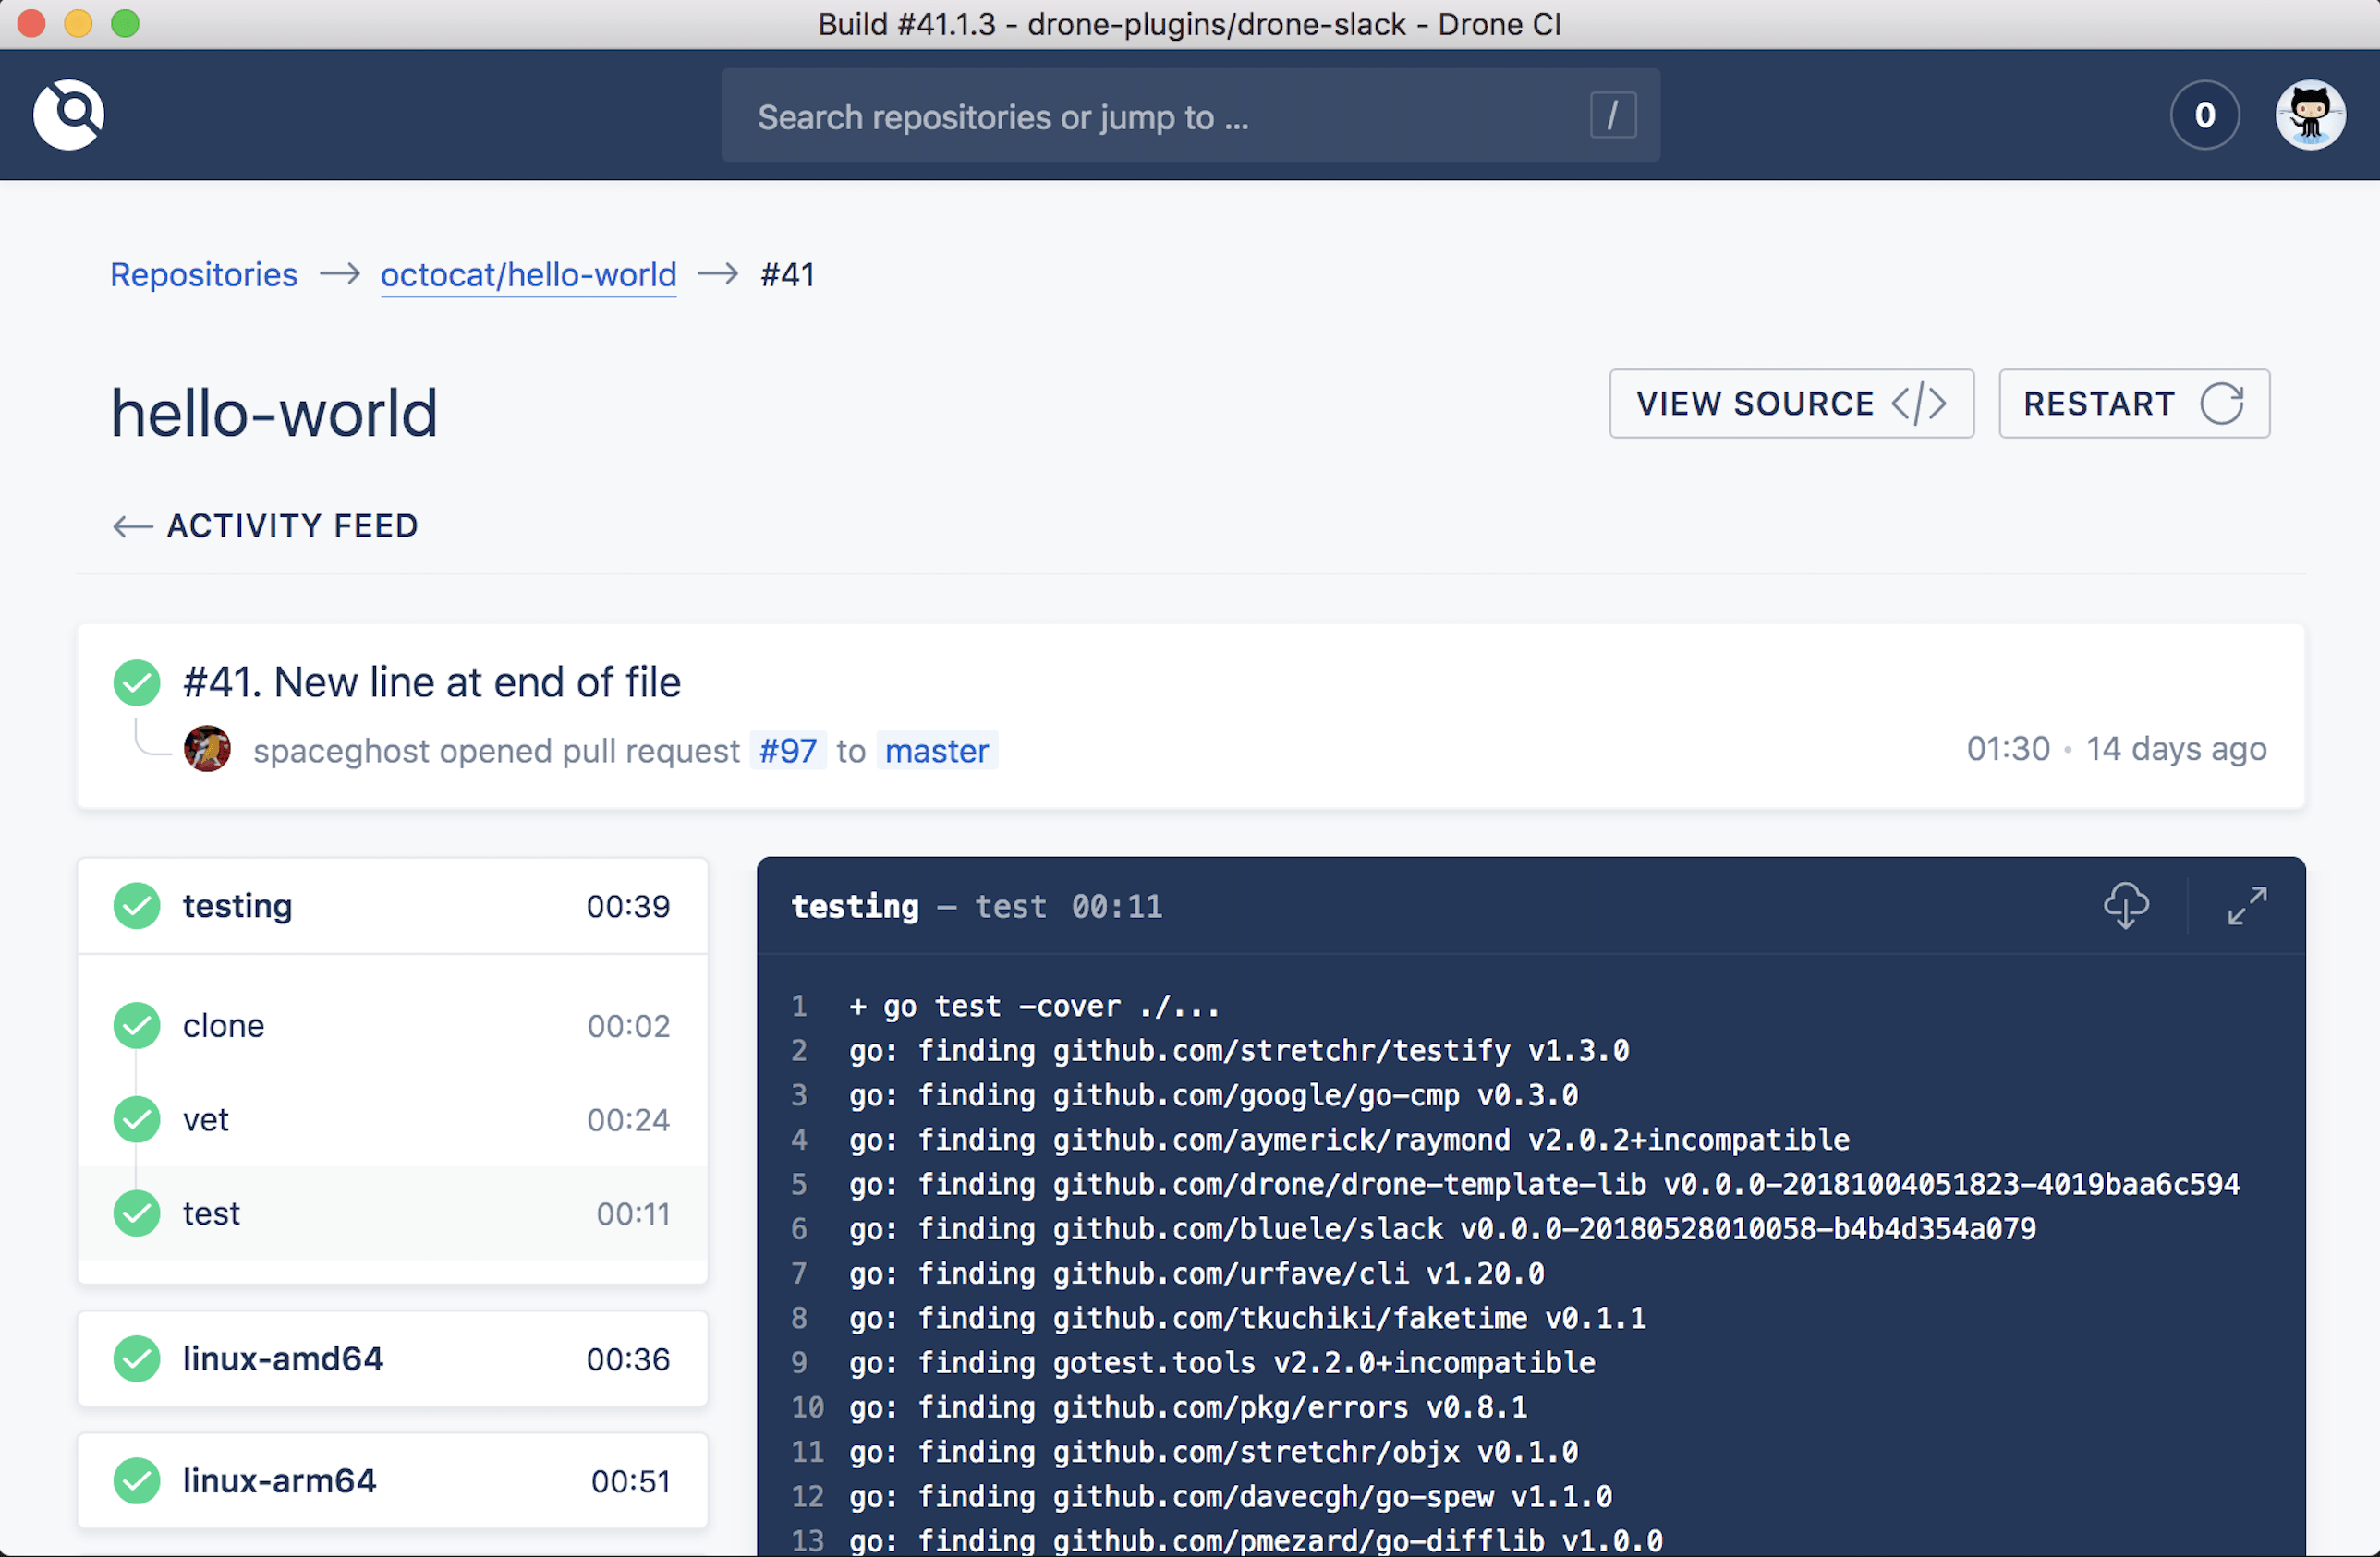This screenshot has height=1557, width=2380.
Task: Select the Repositories breadcrumb link
Action: point(201,272)
